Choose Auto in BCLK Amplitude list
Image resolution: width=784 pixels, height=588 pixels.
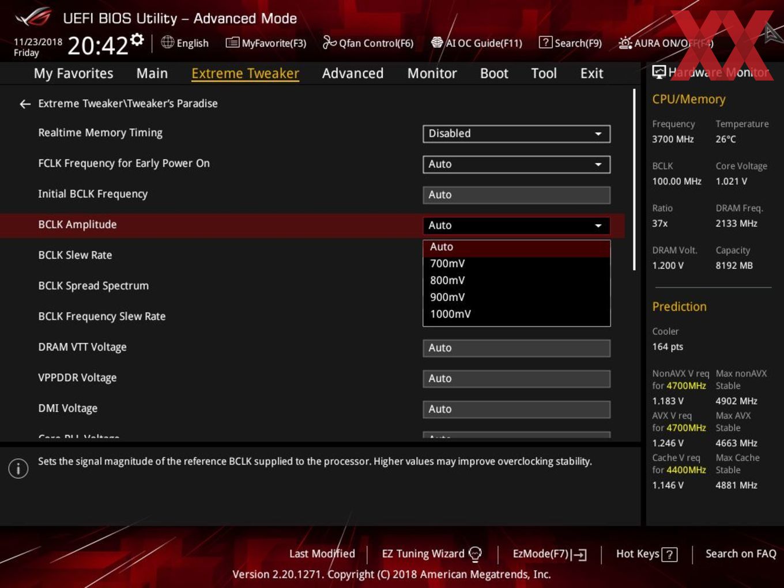coord(517,247)
